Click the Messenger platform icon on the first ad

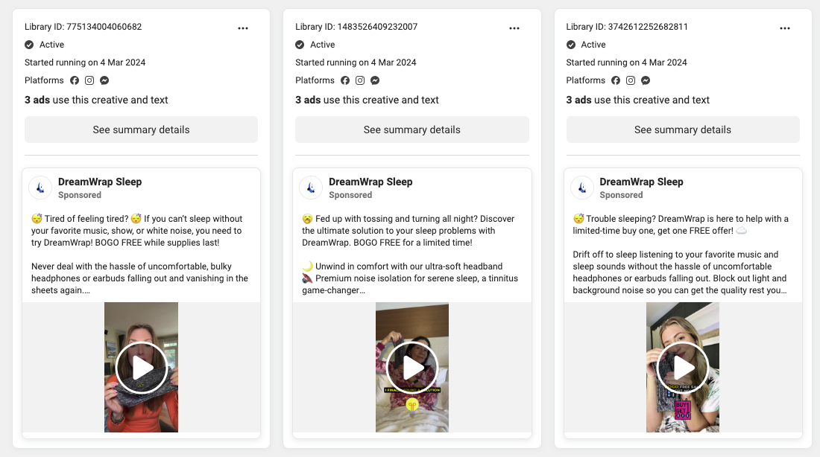104,80
